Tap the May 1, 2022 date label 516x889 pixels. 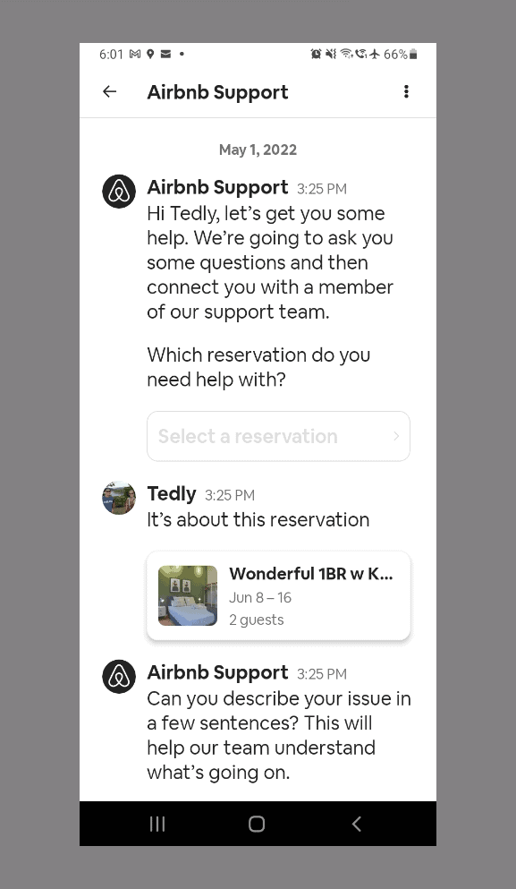(258, 150)
